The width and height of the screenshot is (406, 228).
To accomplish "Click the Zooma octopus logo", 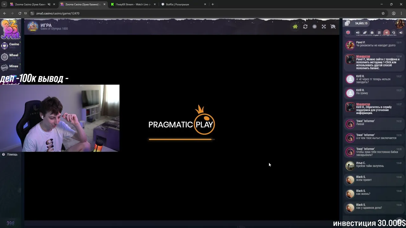I will click(x=10, y=29).
